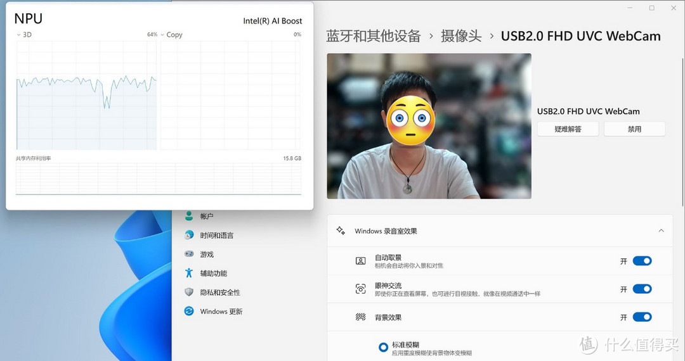
Task: Click the 游戏 gamepad icon
Action: (x=189, y=254)
